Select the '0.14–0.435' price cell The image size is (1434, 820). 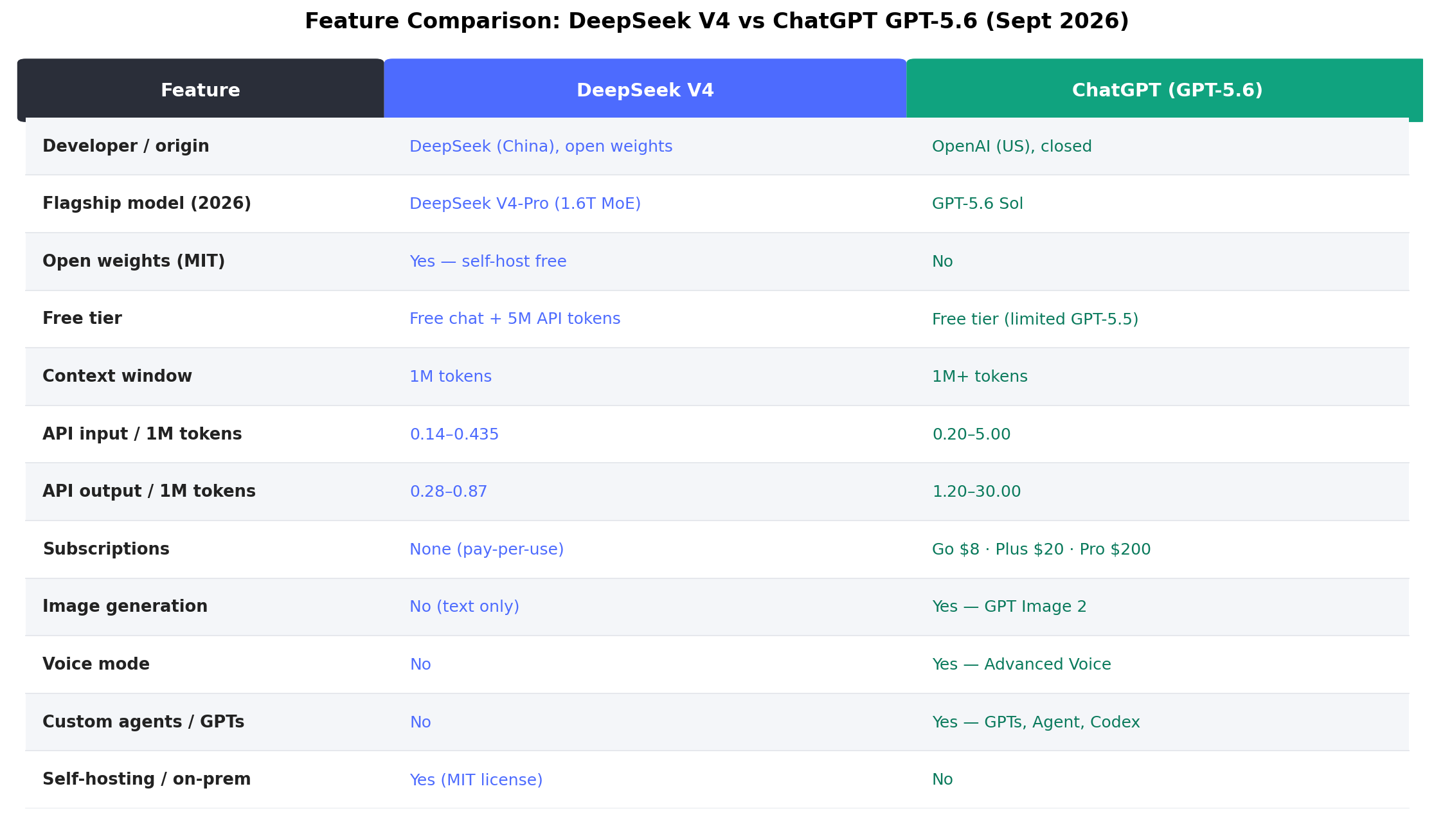pos(454,434)
